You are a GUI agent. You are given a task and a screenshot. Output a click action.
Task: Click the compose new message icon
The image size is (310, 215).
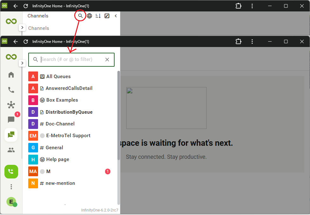107,16
